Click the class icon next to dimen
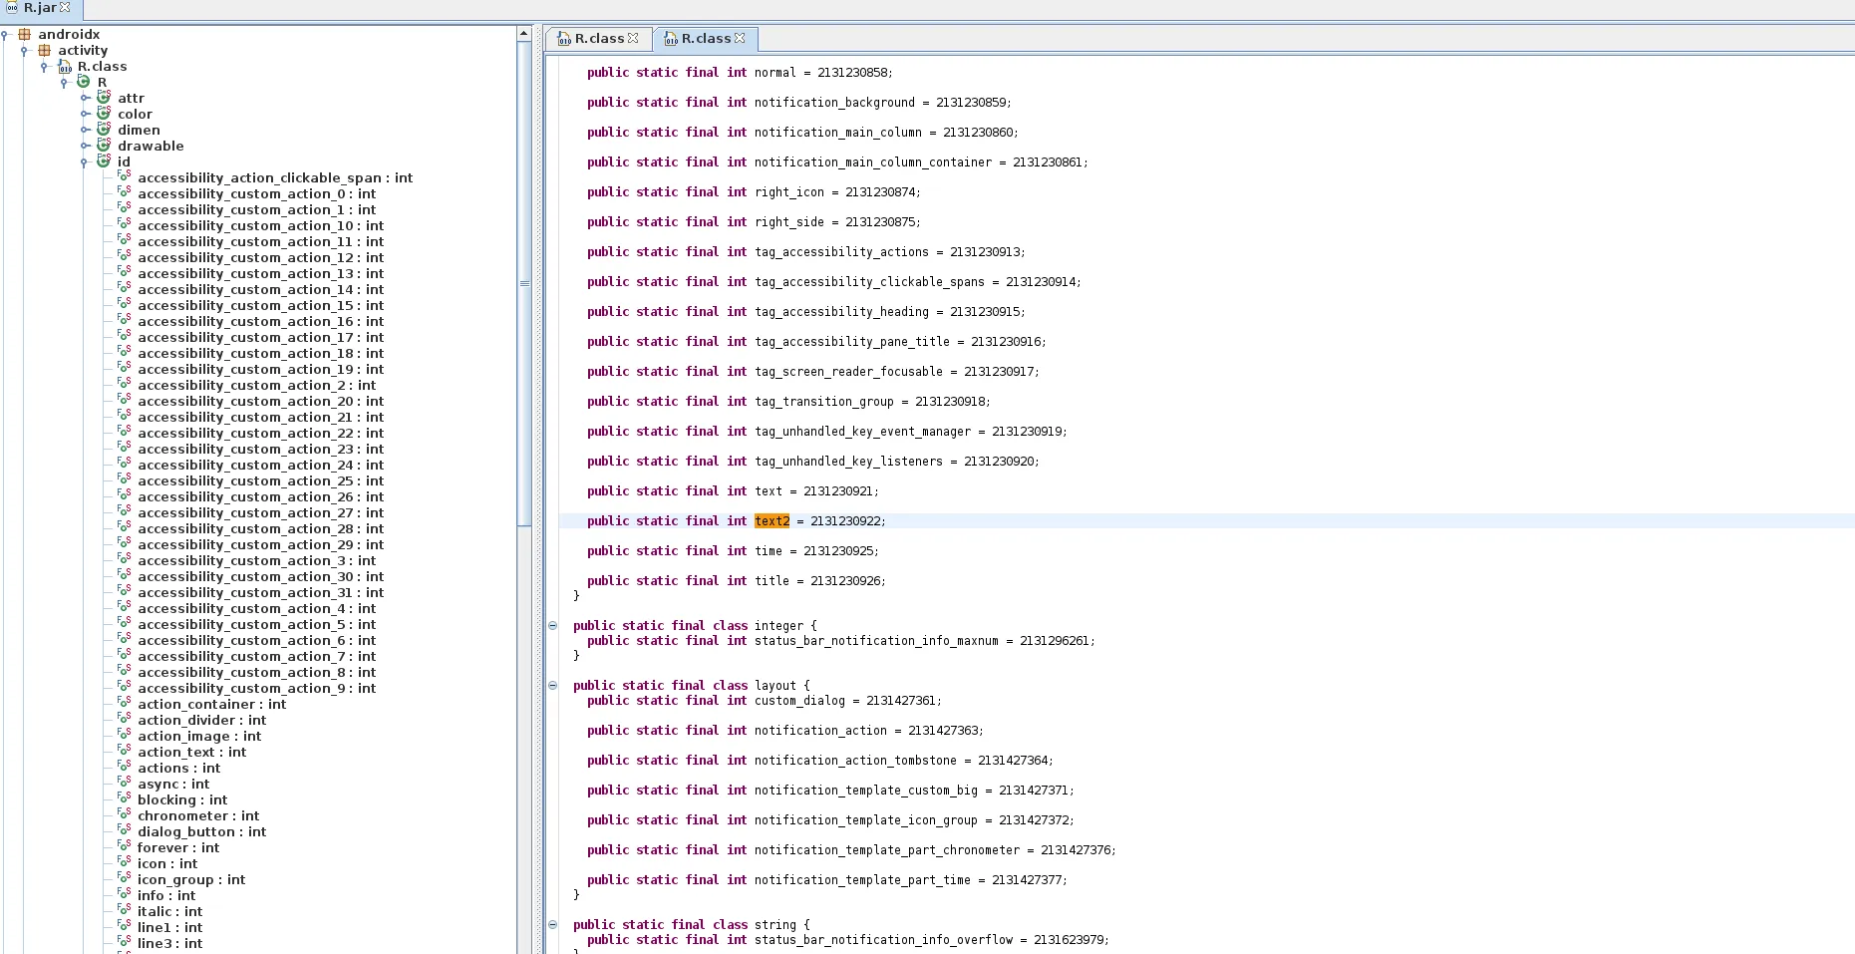 [104, 130]
